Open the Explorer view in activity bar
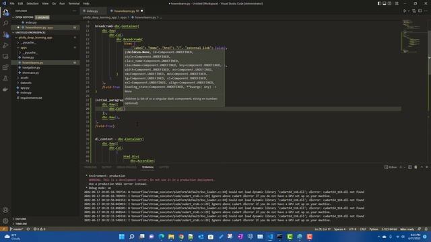 [x=5, y=12]
